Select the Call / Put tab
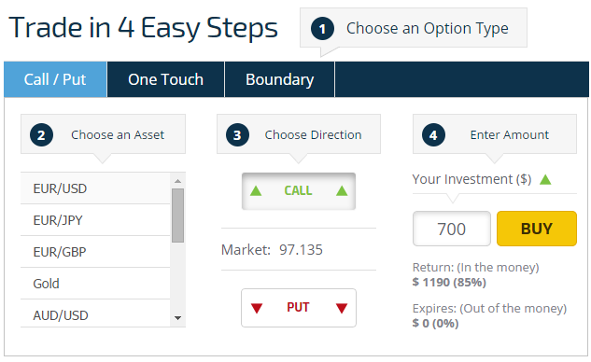Viewport: 591px width, 362px height. (55, 79)
